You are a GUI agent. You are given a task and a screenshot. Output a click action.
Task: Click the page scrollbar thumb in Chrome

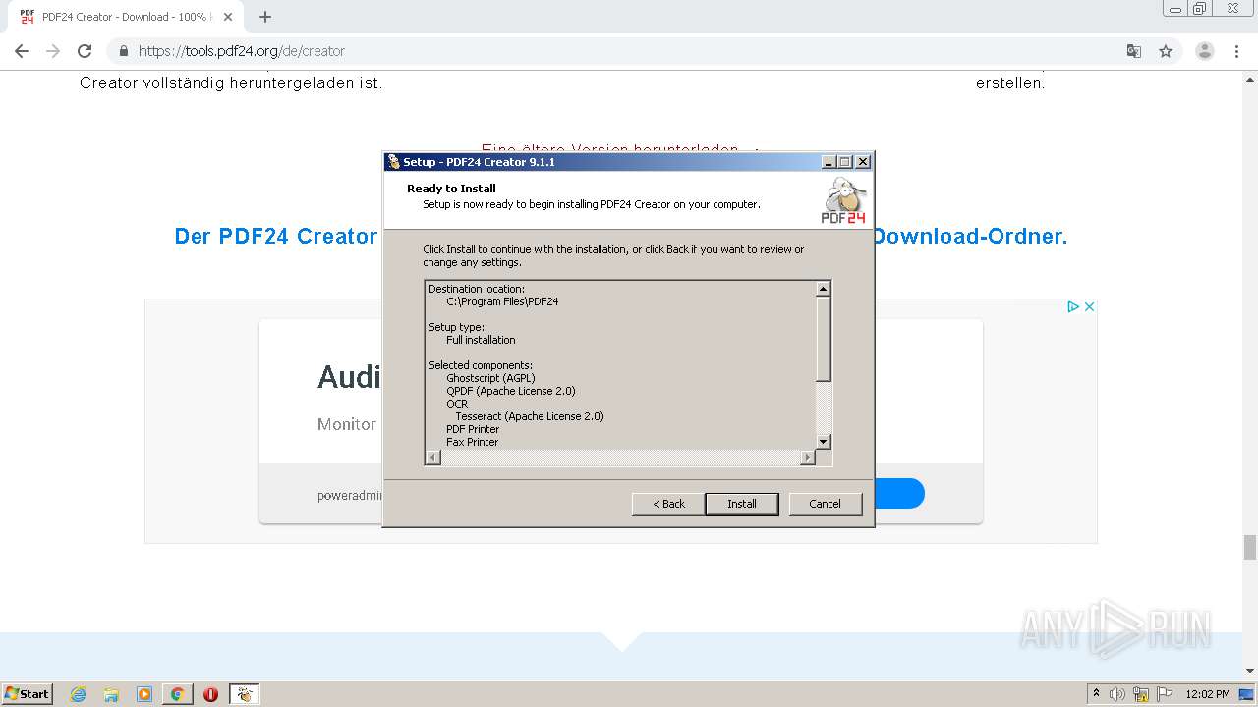[1249, 547]
